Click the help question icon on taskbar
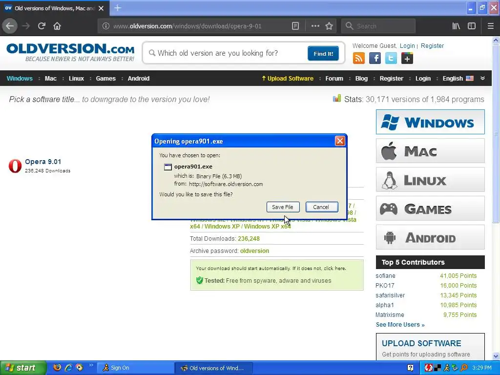 pos(410,368)
